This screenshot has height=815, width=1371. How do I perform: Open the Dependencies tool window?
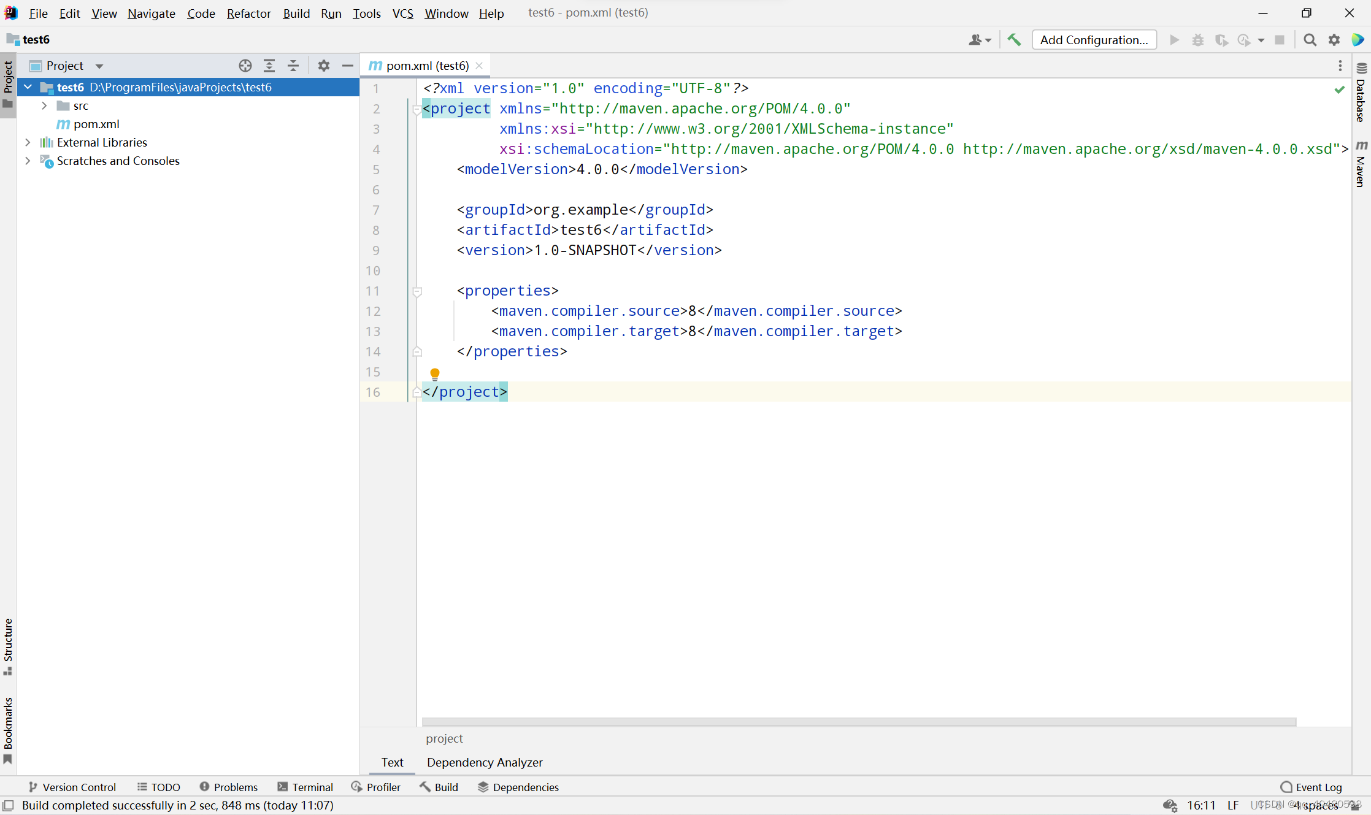[518, 787]
